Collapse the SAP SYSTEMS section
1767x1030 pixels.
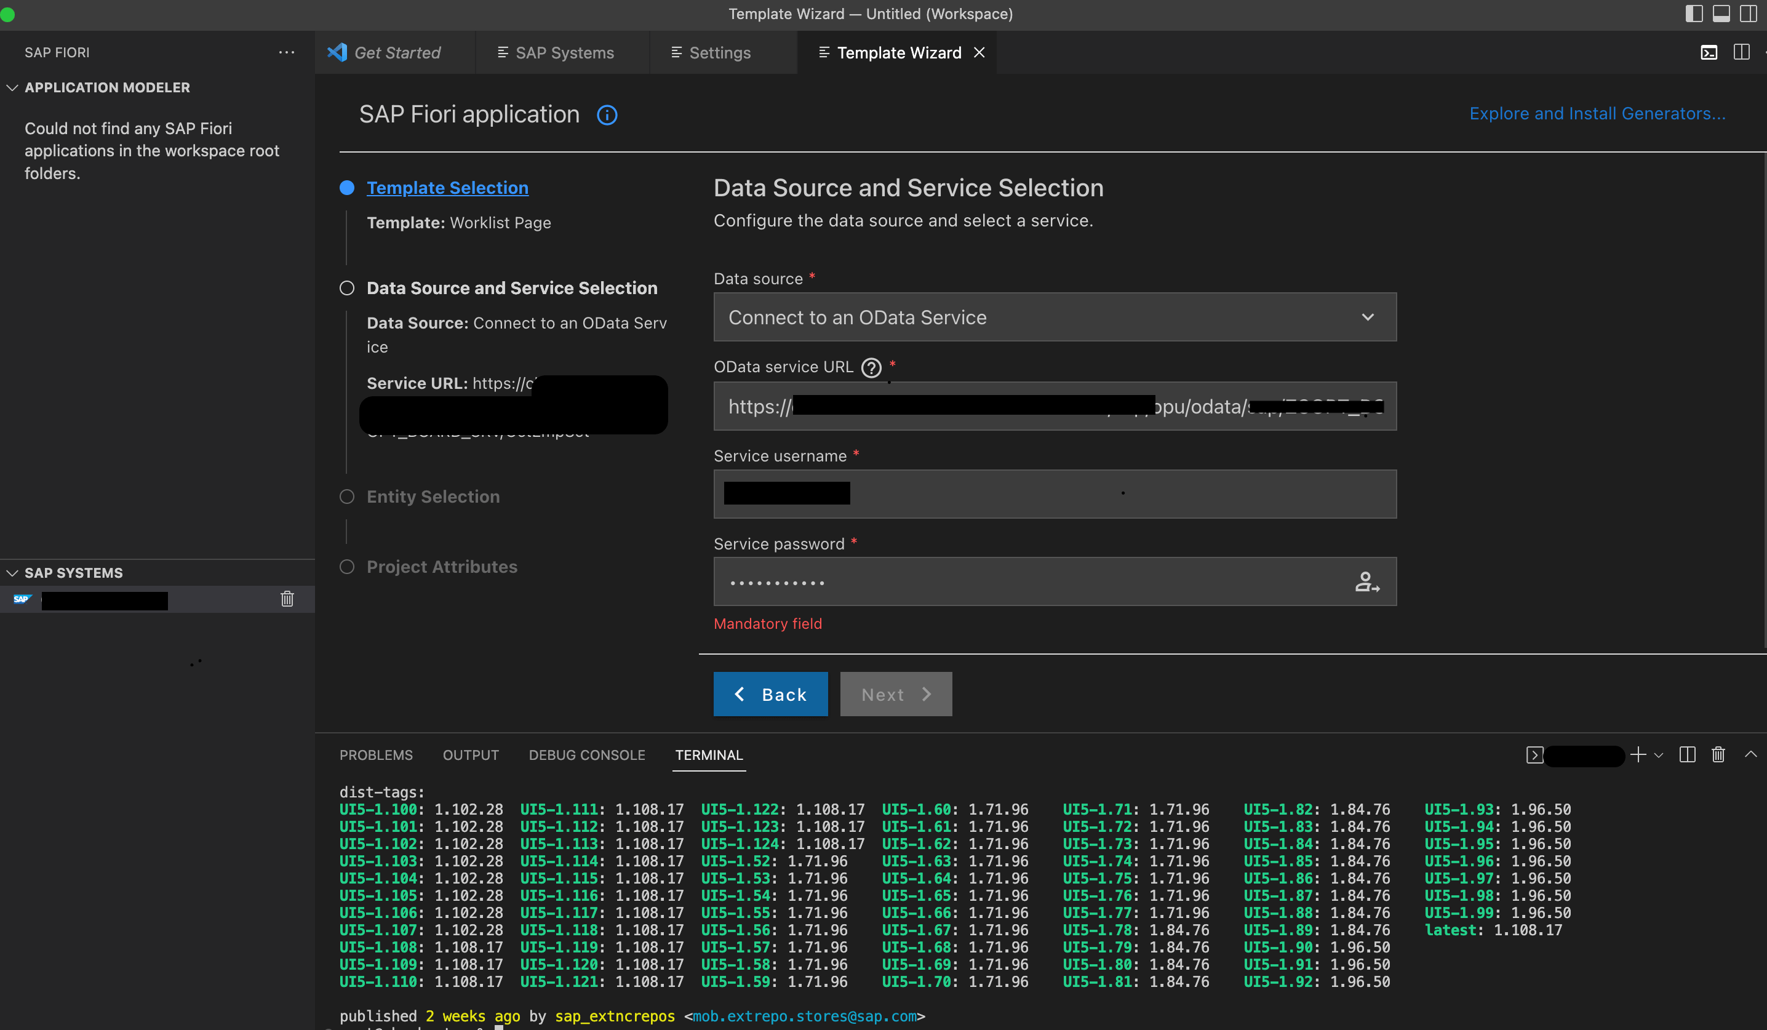[x=12, y=572]
